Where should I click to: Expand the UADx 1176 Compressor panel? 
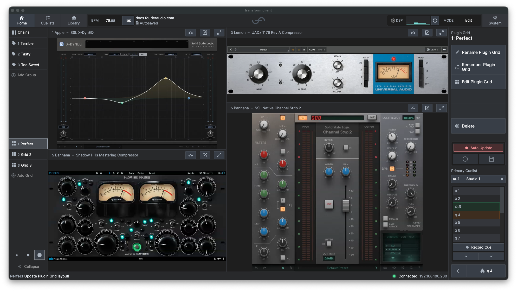(442, 33)
